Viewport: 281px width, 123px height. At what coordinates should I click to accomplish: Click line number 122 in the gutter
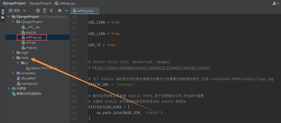tap(74, 85)
